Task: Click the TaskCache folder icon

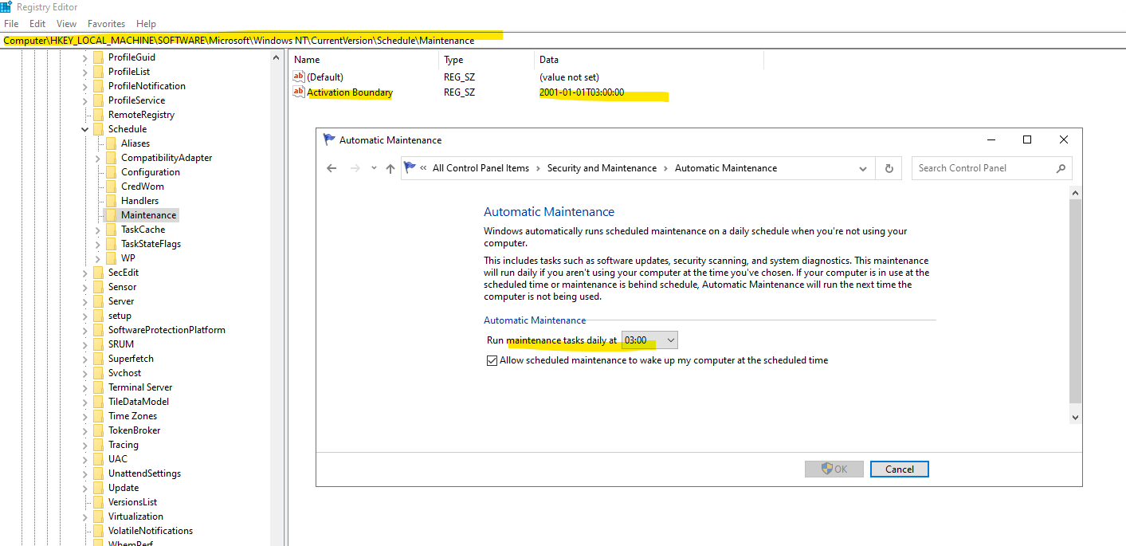Action: 111,230
